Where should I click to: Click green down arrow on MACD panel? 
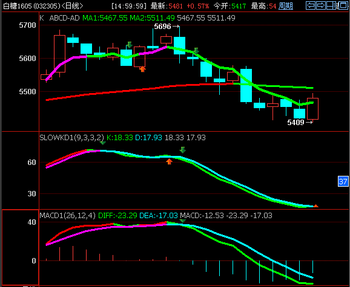point(183,221)
